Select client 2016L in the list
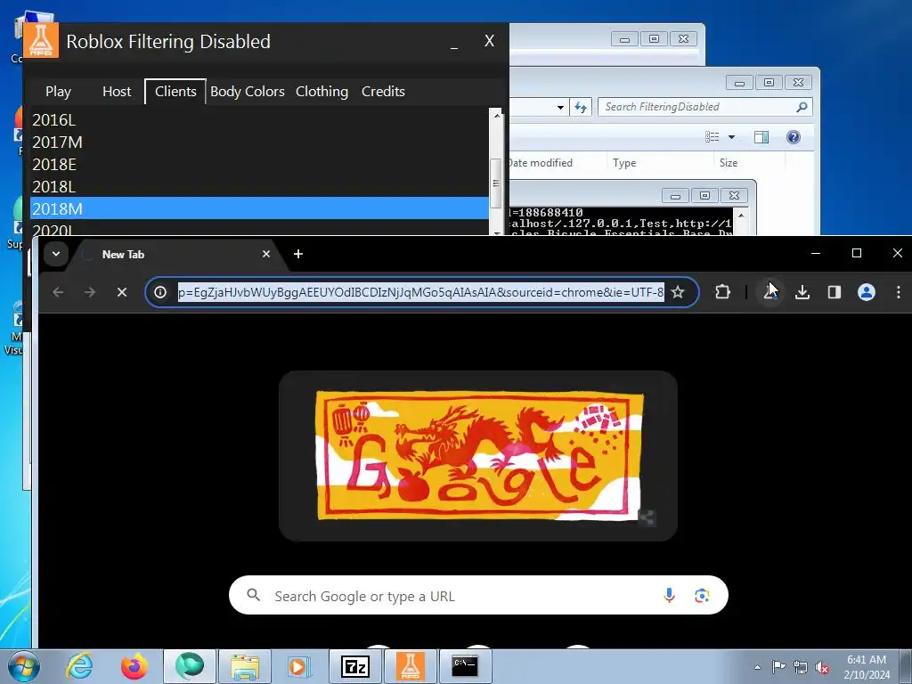This screenshot has width=912, height=684. pos(259,120)
